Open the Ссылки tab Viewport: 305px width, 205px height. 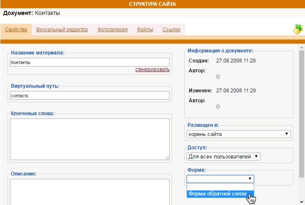tap(171, 30)
